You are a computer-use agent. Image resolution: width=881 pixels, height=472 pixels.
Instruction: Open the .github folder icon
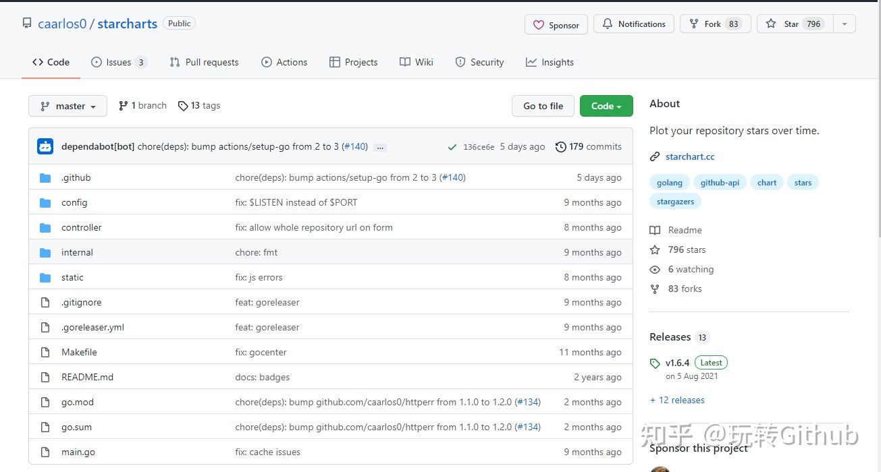45,178
